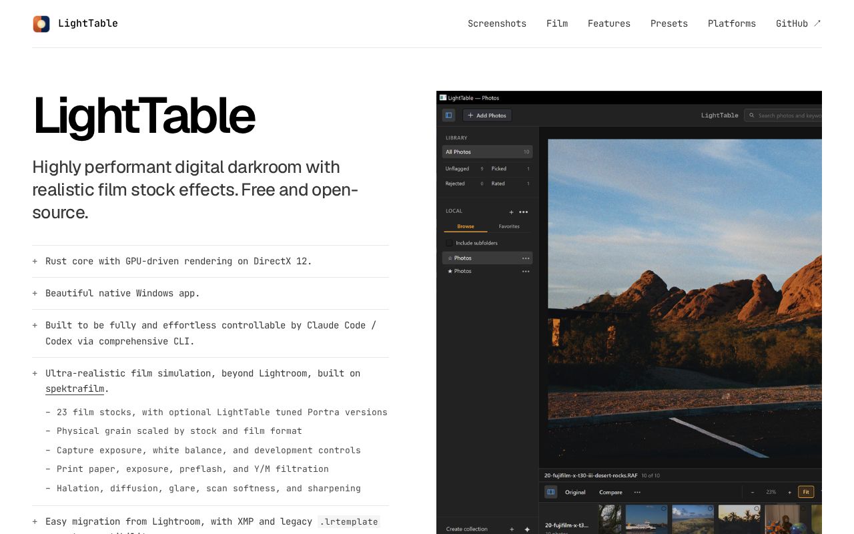Click the Add Photos button
This screenshot has height=534, width=854.
487,115
